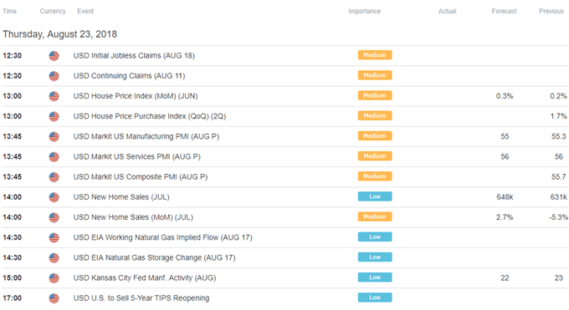Click the US flag beside EIA Working Natural Gas Implied Flow
The width and height of the screenshot is (569, 310).
(x=54, y=238)
